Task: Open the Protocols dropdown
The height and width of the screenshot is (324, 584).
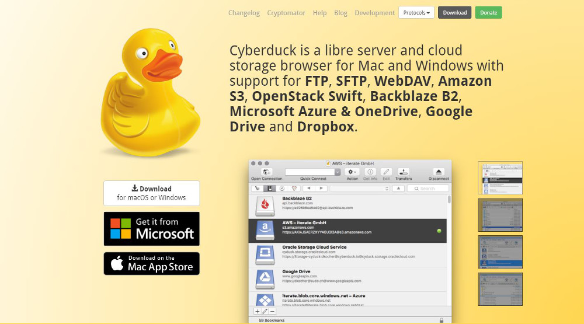Action: [x=416, y=13]
